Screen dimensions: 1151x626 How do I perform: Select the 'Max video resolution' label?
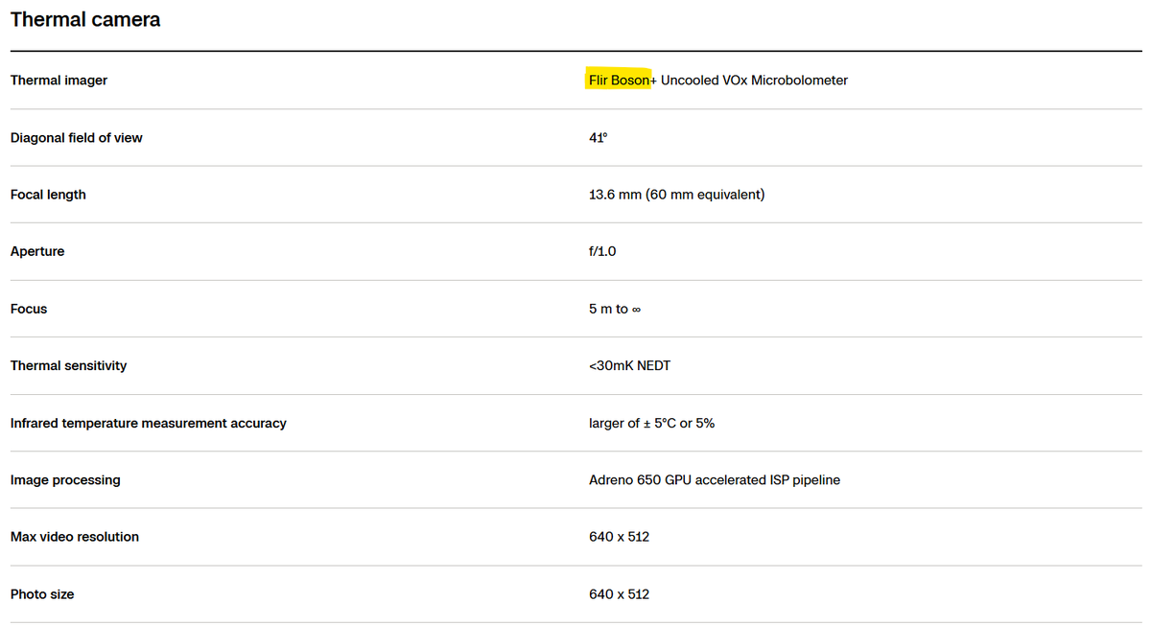pos(75,537)
